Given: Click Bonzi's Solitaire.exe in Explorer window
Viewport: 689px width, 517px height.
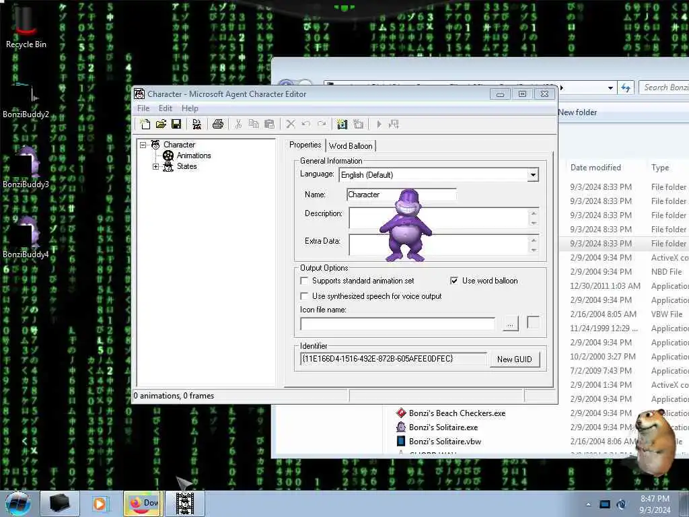Looking at the screenshot, I should (x=443, y=427).
